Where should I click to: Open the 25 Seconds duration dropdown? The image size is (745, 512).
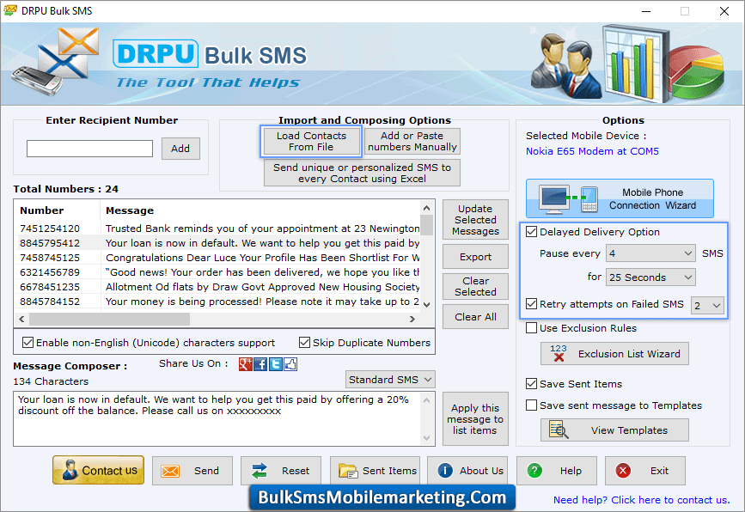tap(650, 277)
